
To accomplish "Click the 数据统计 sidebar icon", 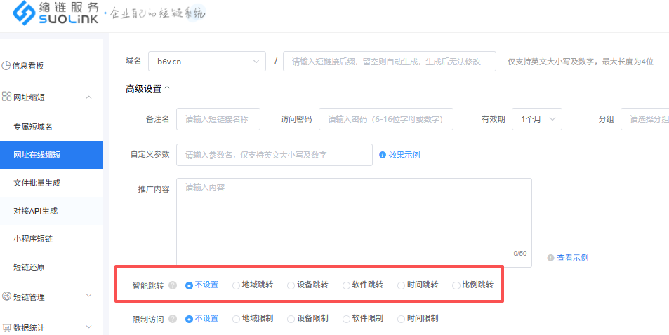I will click(6, 327).
